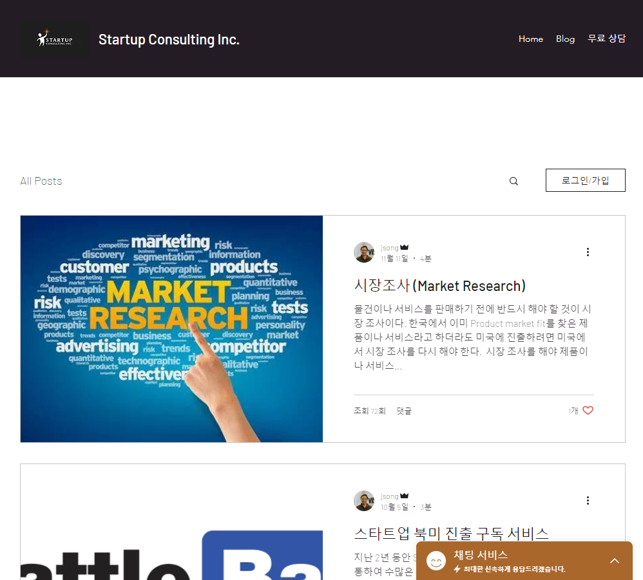Click the 채팅 서비스 widget title

pyautogui.click(x=481, y=555)
